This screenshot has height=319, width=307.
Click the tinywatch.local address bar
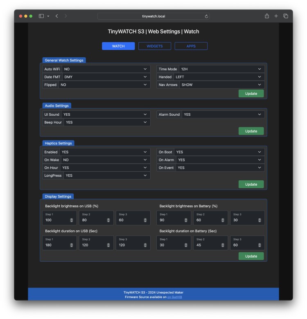pyautogui.click(x=153, y=16)
